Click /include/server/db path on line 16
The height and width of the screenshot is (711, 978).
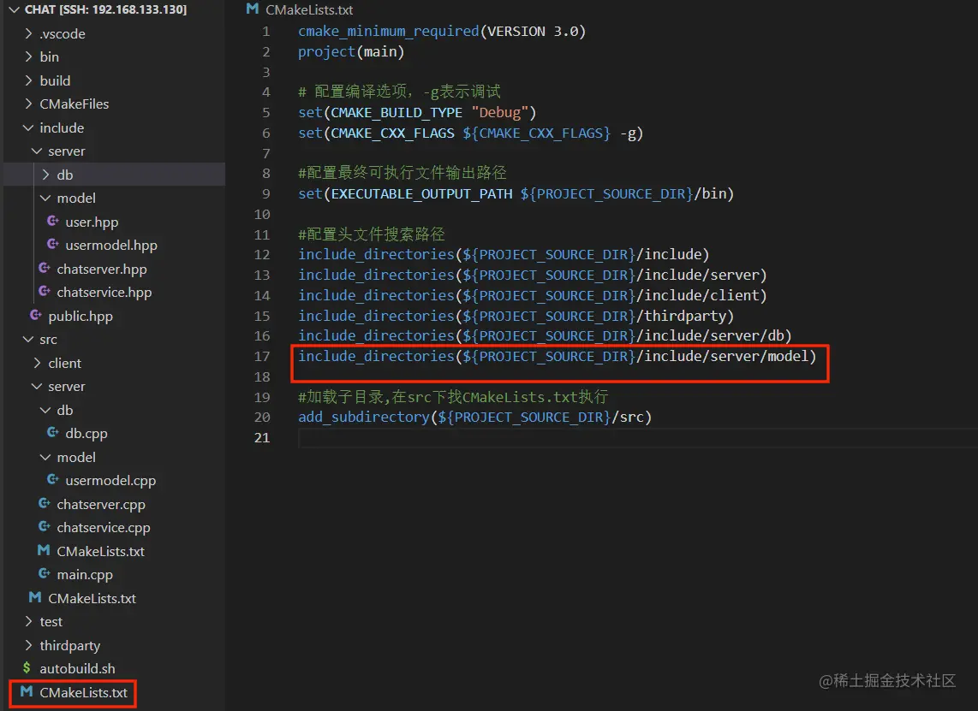[710, 336]
